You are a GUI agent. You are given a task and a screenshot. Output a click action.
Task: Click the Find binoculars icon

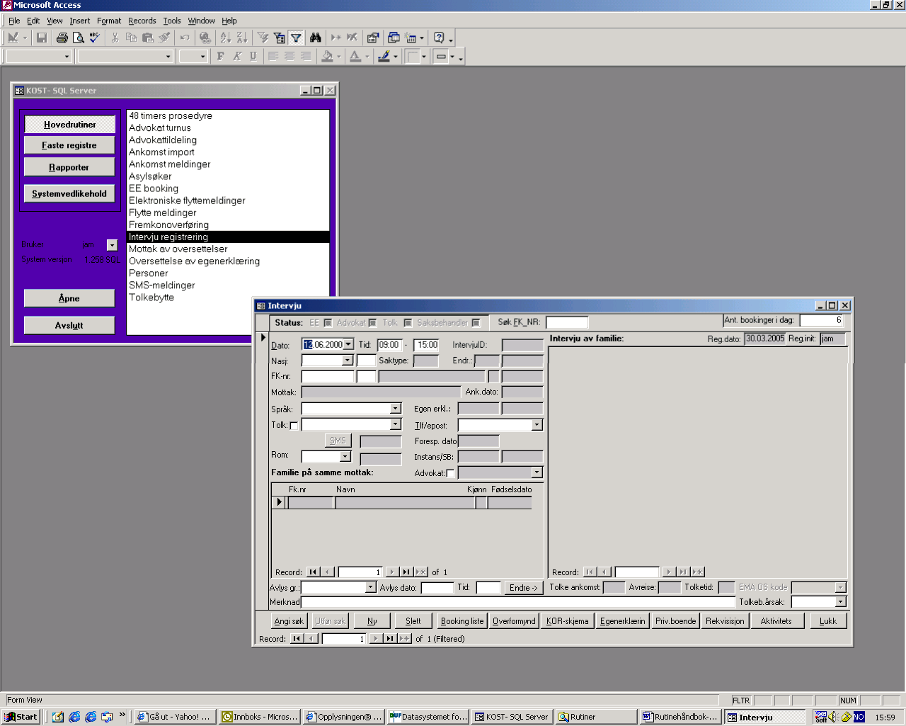[316, 38]
